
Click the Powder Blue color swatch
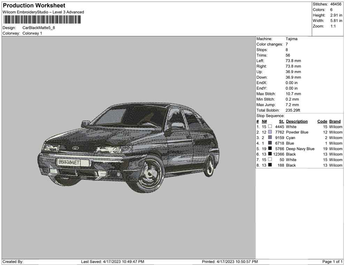click(270, 132)
